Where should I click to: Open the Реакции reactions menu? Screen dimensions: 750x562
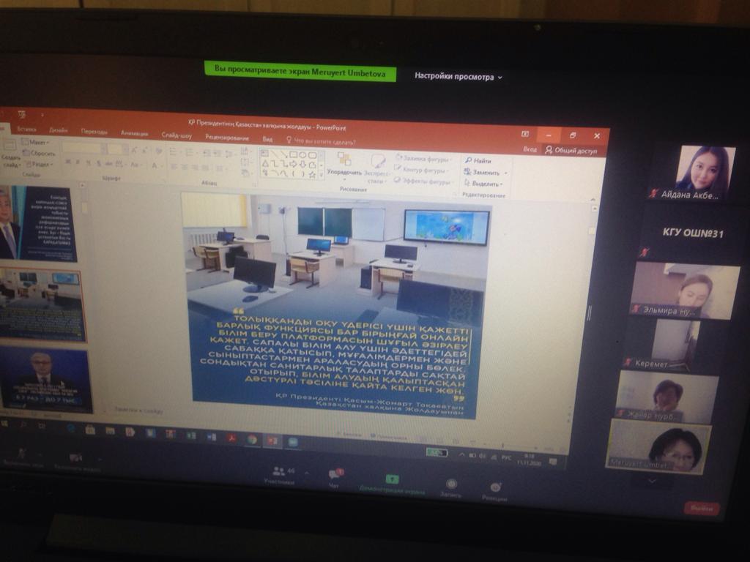click(496, 489)
